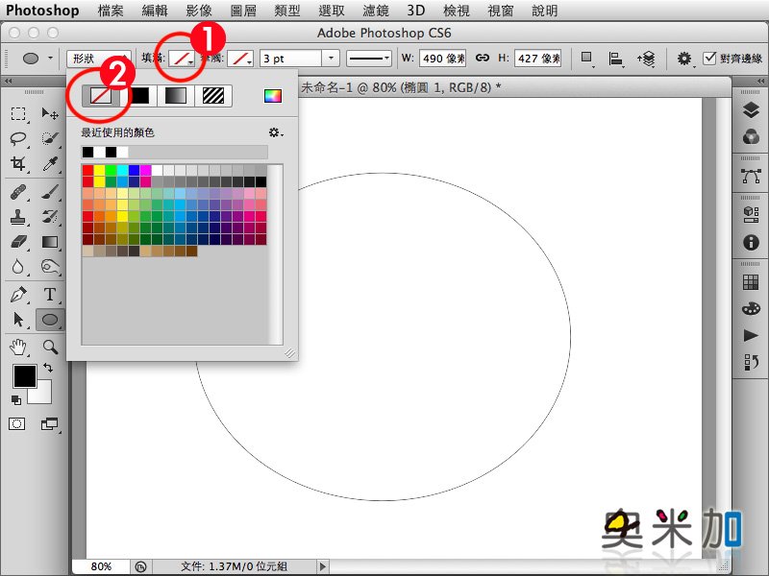
Task: Reset default foreground and background colors
Action: click(16, 400)
